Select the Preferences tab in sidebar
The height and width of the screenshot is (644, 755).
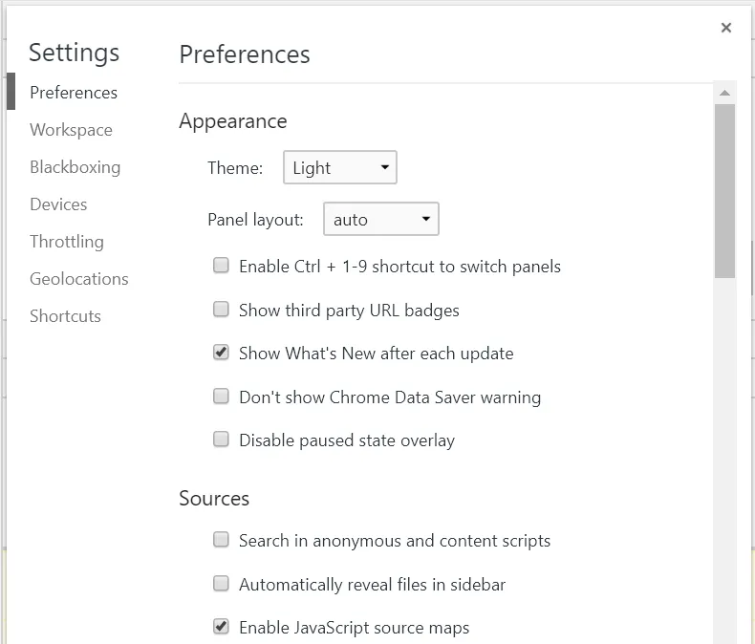[74, 93]
